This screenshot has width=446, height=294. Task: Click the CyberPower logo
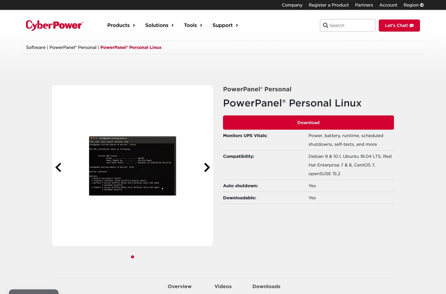tap(55, 25)
